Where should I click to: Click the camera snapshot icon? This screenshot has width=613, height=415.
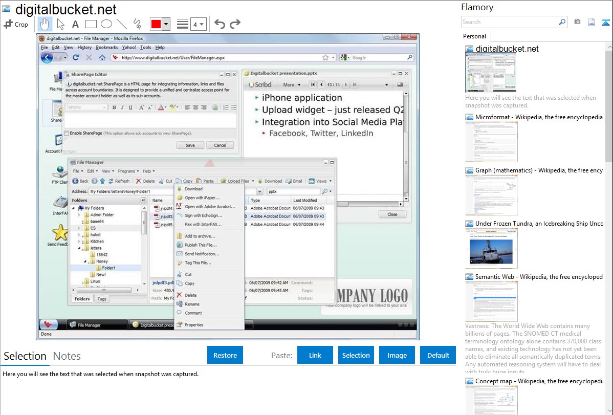(x=577, y=22)
